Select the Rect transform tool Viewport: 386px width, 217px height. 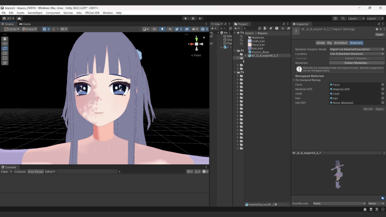click(x=5, y=58)
